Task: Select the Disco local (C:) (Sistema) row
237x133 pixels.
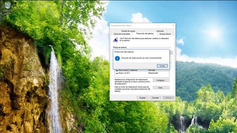Action: click(142, 70)
